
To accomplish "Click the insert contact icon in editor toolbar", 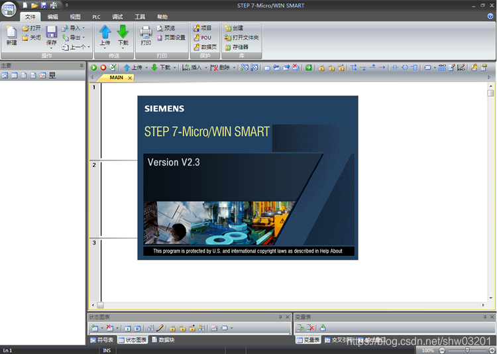I will 395,68.
